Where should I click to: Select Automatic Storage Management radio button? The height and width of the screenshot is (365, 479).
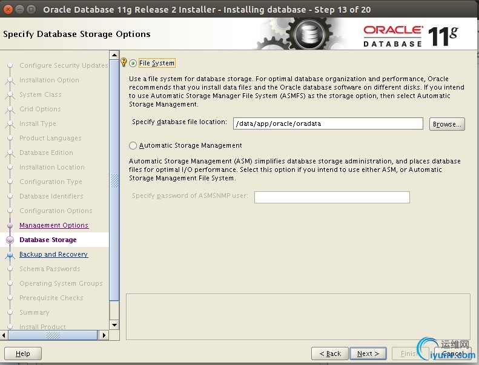(x=133, y=146)
